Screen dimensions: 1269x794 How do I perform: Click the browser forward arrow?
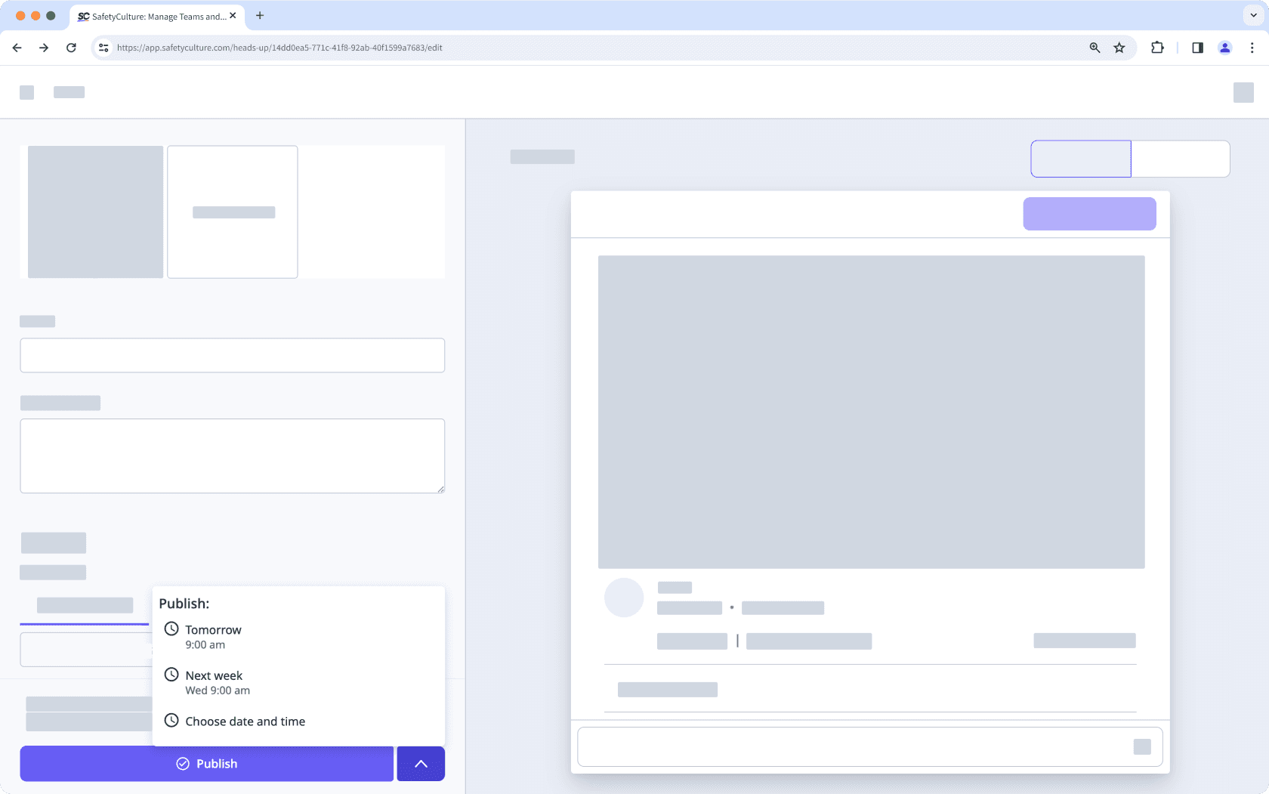click(x=44, y=47)
